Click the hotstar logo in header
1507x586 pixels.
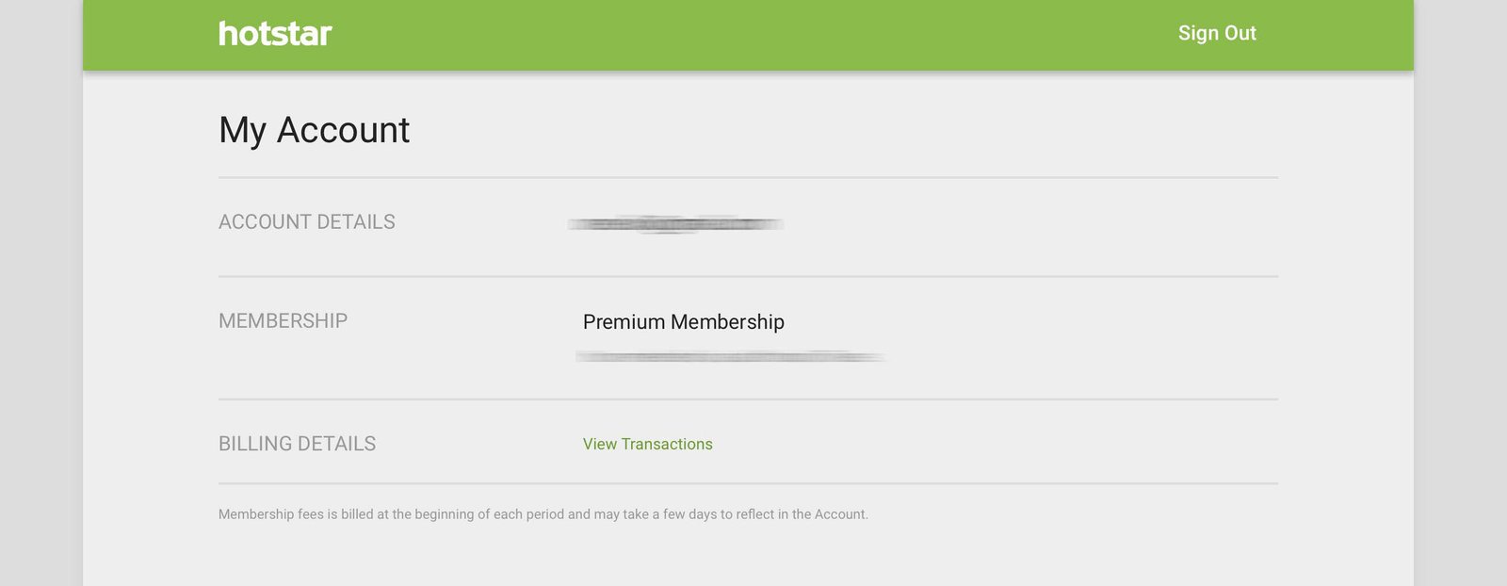click(275, 34)
